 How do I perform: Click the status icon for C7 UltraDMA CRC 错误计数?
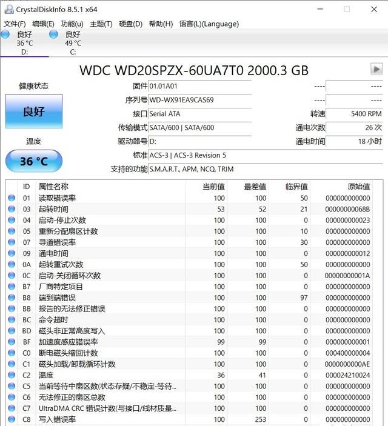(x=12, y=408)
